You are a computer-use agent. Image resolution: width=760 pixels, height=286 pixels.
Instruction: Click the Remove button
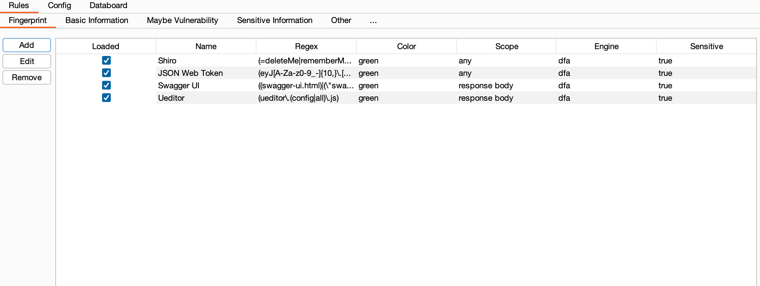coord(27,77)
